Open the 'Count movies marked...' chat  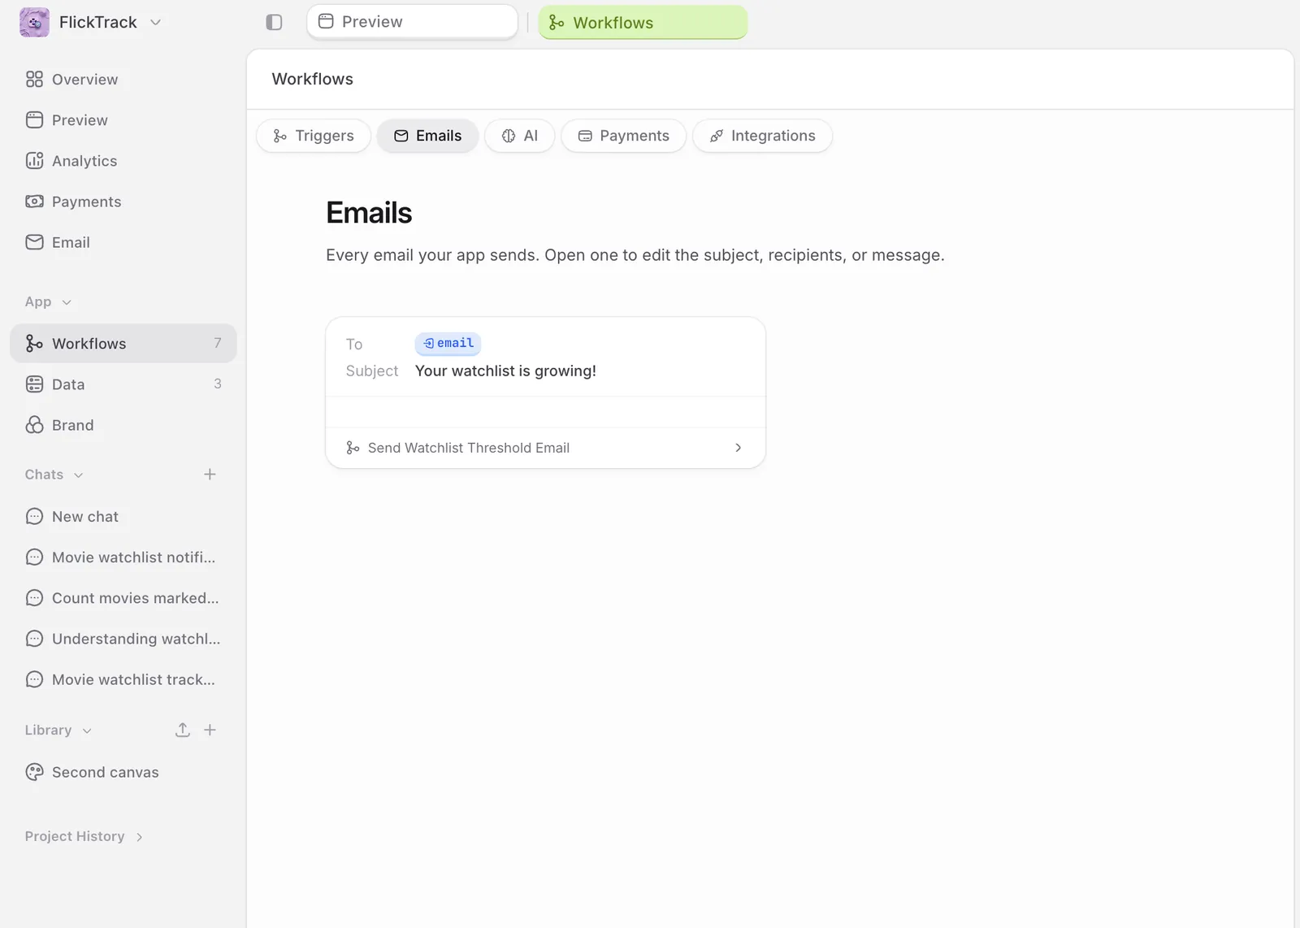[x=123, y=598]
